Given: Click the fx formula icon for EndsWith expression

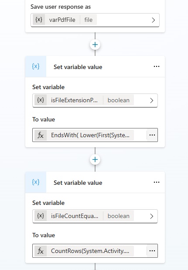Looking at the screenshot, I should click(41, 135).
